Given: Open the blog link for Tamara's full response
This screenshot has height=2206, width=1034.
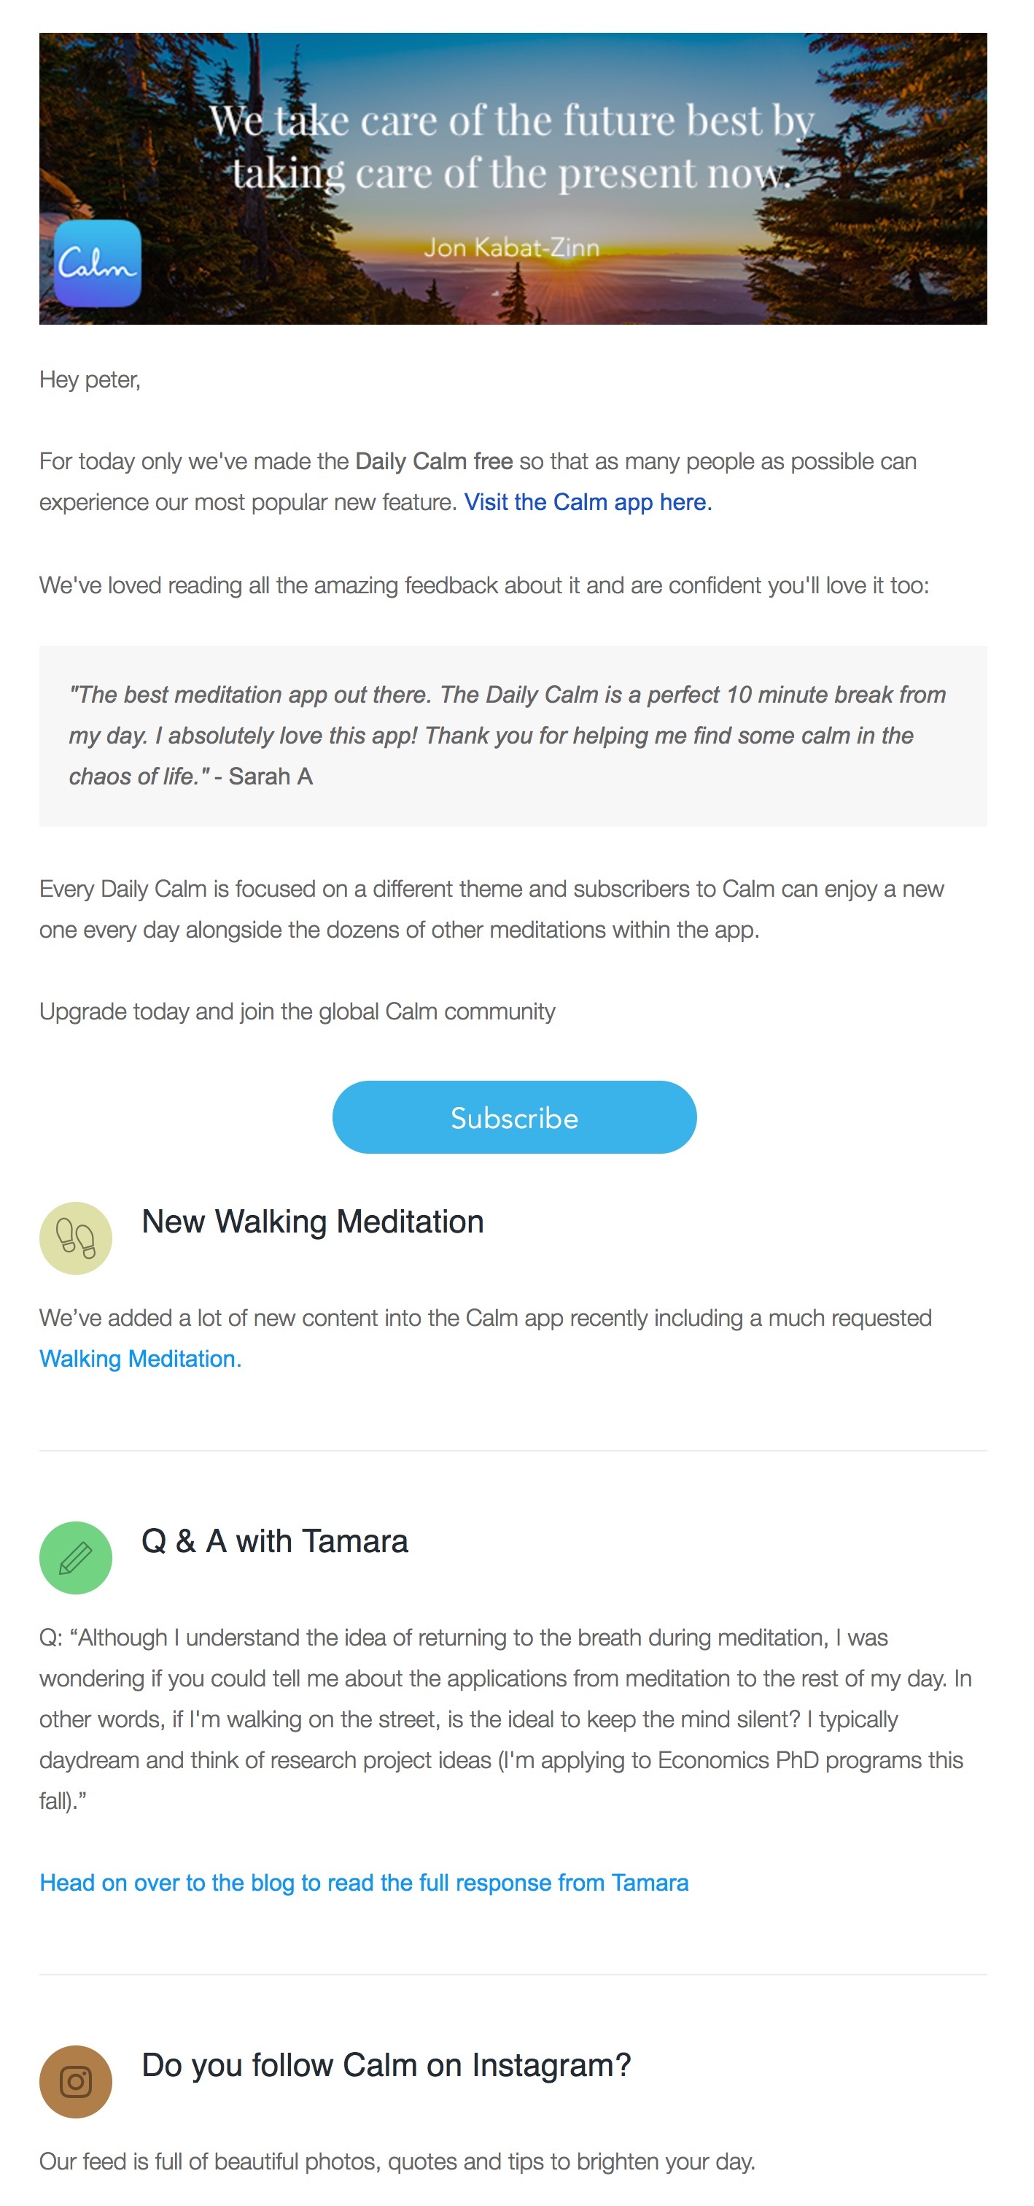Looking at the screenshot, I should pyautogui.click(x=364, y=1883).
